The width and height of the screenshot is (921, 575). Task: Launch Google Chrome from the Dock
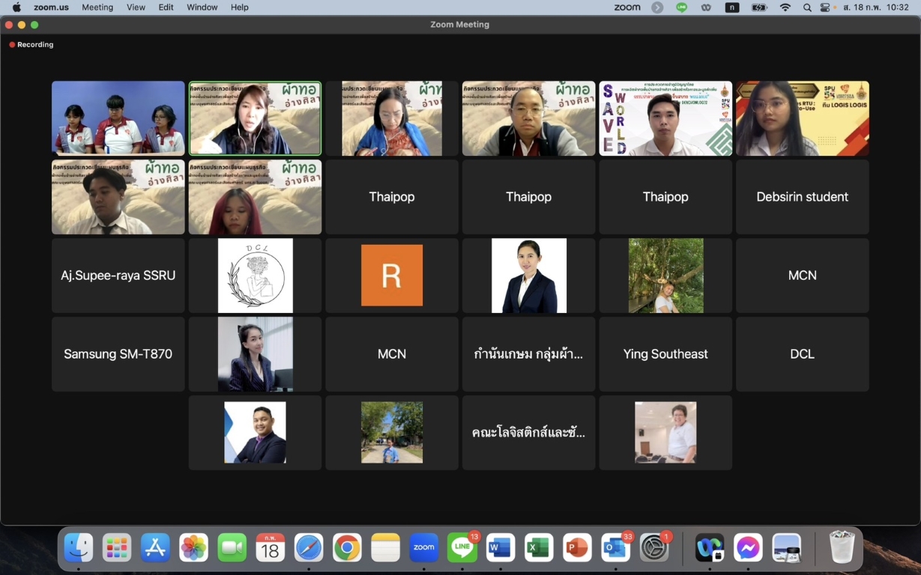(x=347, y=548)
